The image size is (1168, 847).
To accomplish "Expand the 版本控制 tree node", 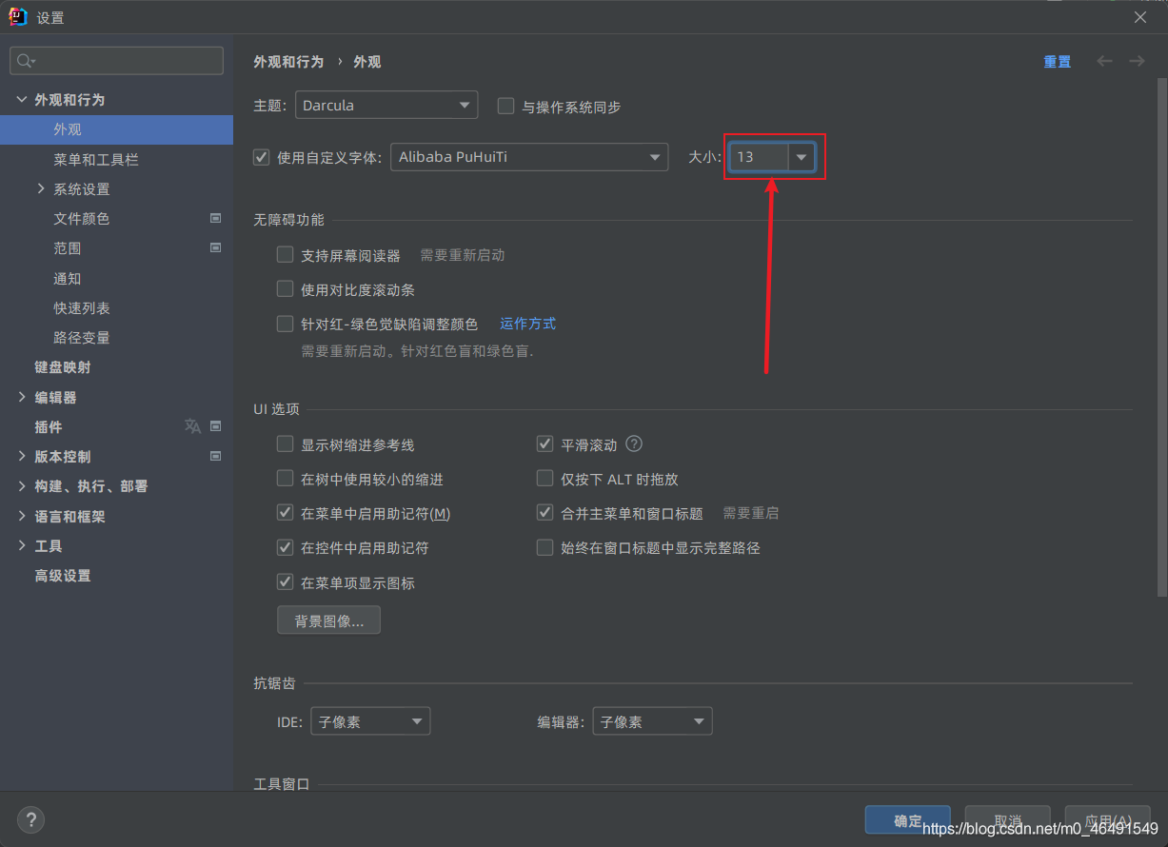I will [22, 456].
